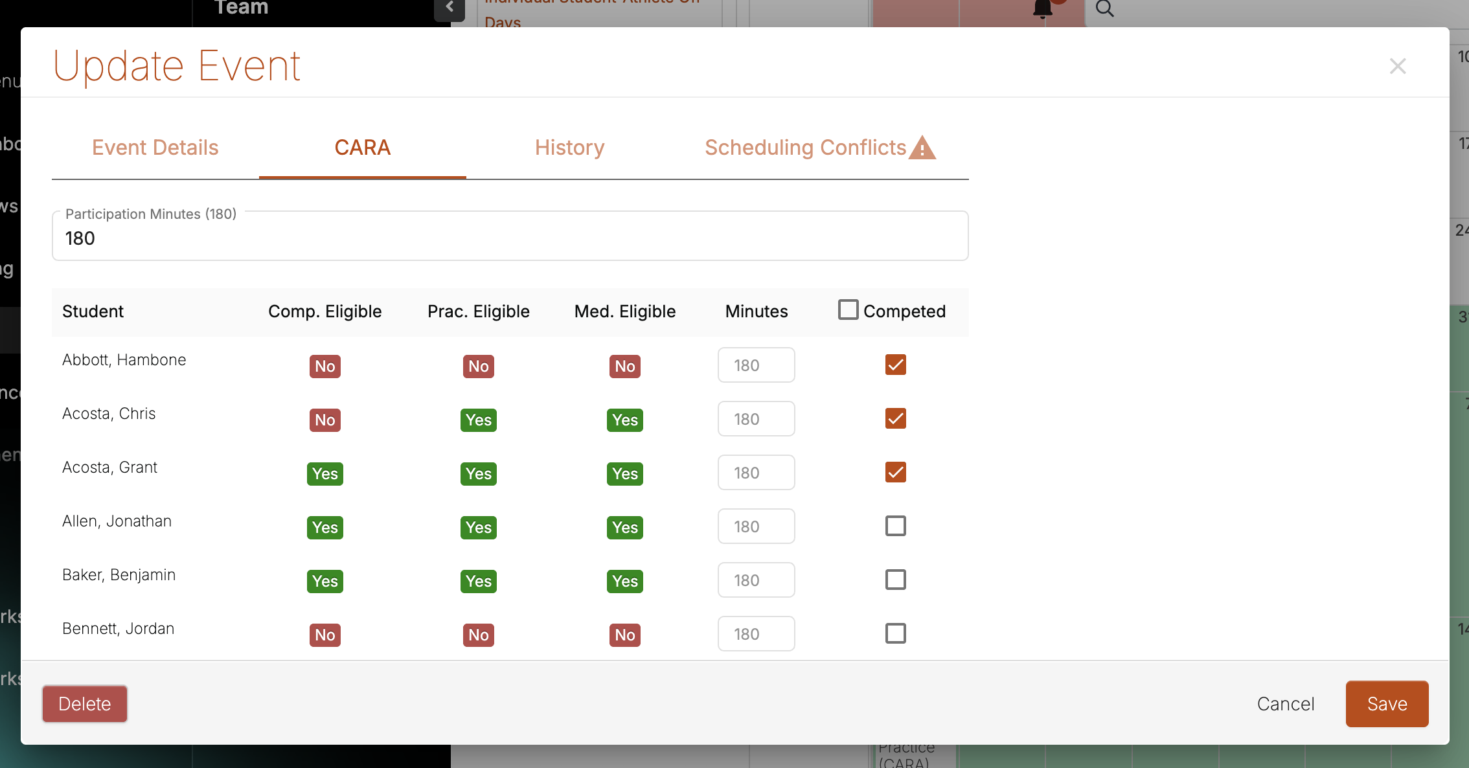Uncheck Competed for Acosta, Chris
Image resolution: width=1469 pixels, height=768 pixels.
pos(895,418)
